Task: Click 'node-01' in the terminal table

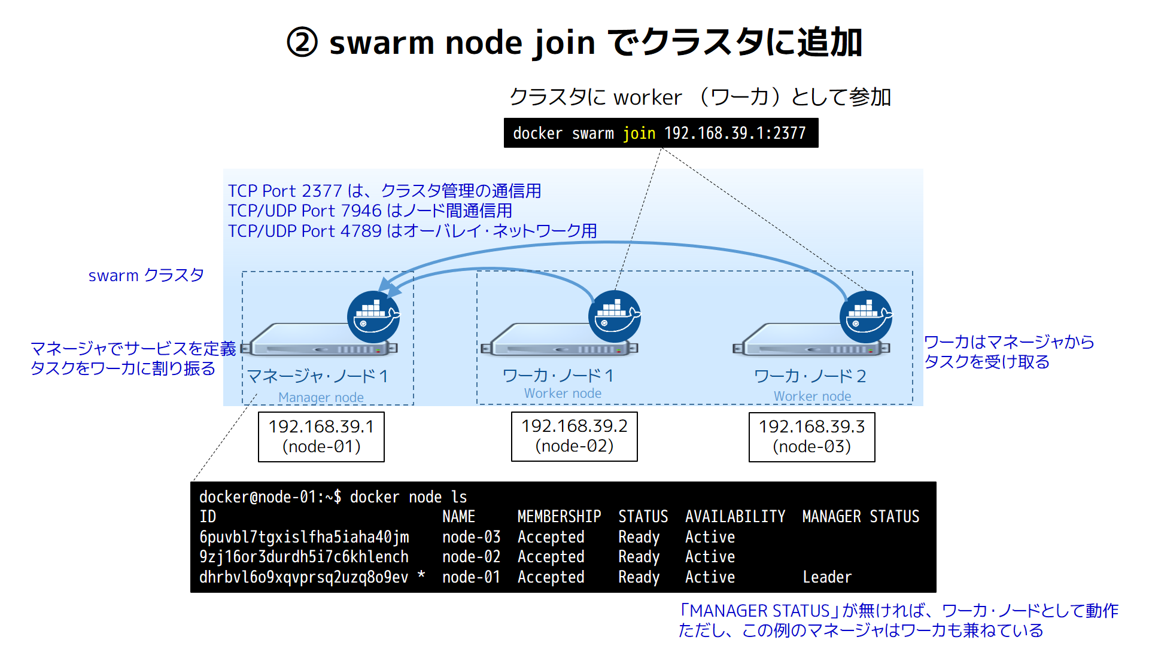Action: tap(471, 577)
